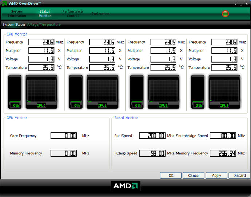Click the Core Frequency label
The height and width of the screenshot is (197, 251).
pyautogui.click(x=23, y=136)
